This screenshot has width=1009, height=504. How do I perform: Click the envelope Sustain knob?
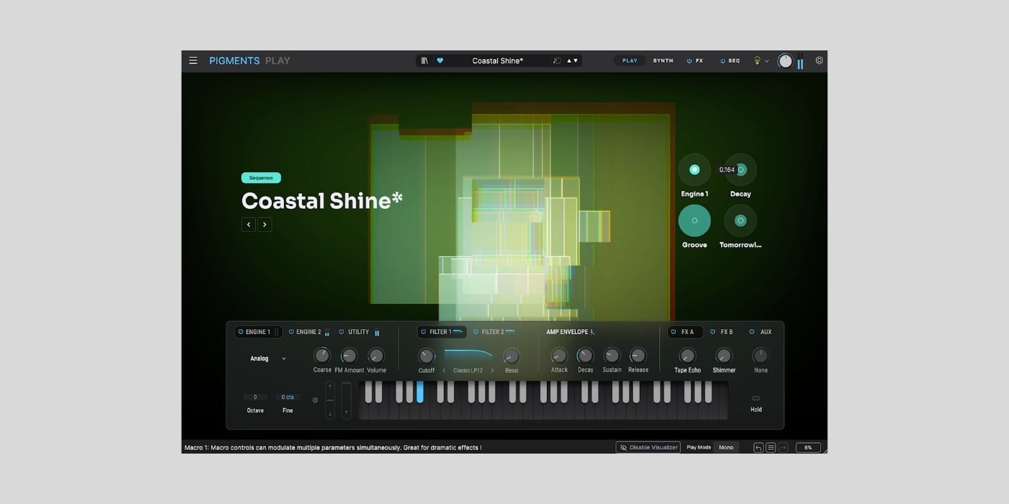pyautogui.click(x=612, y=356)
